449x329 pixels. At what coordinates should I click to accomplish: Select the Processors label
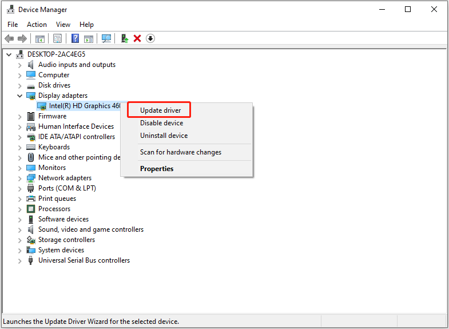coord(54,209)
